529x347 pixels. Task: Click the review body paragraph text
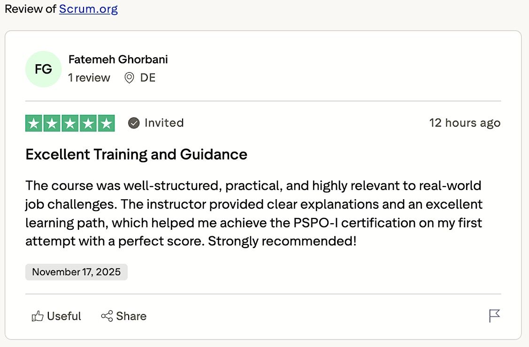click(253, 213)
